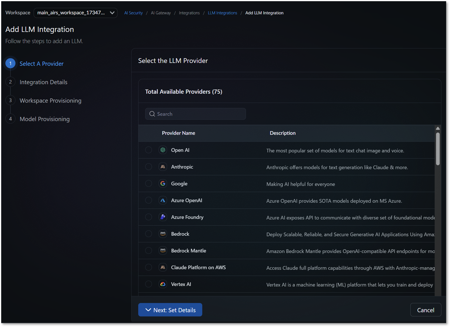Click the Azure OpenAI logo icon
The width and height of the screenshot is (450, 327).
(163, 200)
